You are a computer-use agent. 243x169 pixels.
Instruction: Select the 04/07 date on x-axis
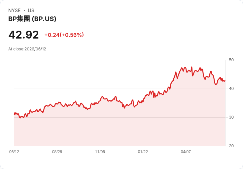[x=186, y=152]
